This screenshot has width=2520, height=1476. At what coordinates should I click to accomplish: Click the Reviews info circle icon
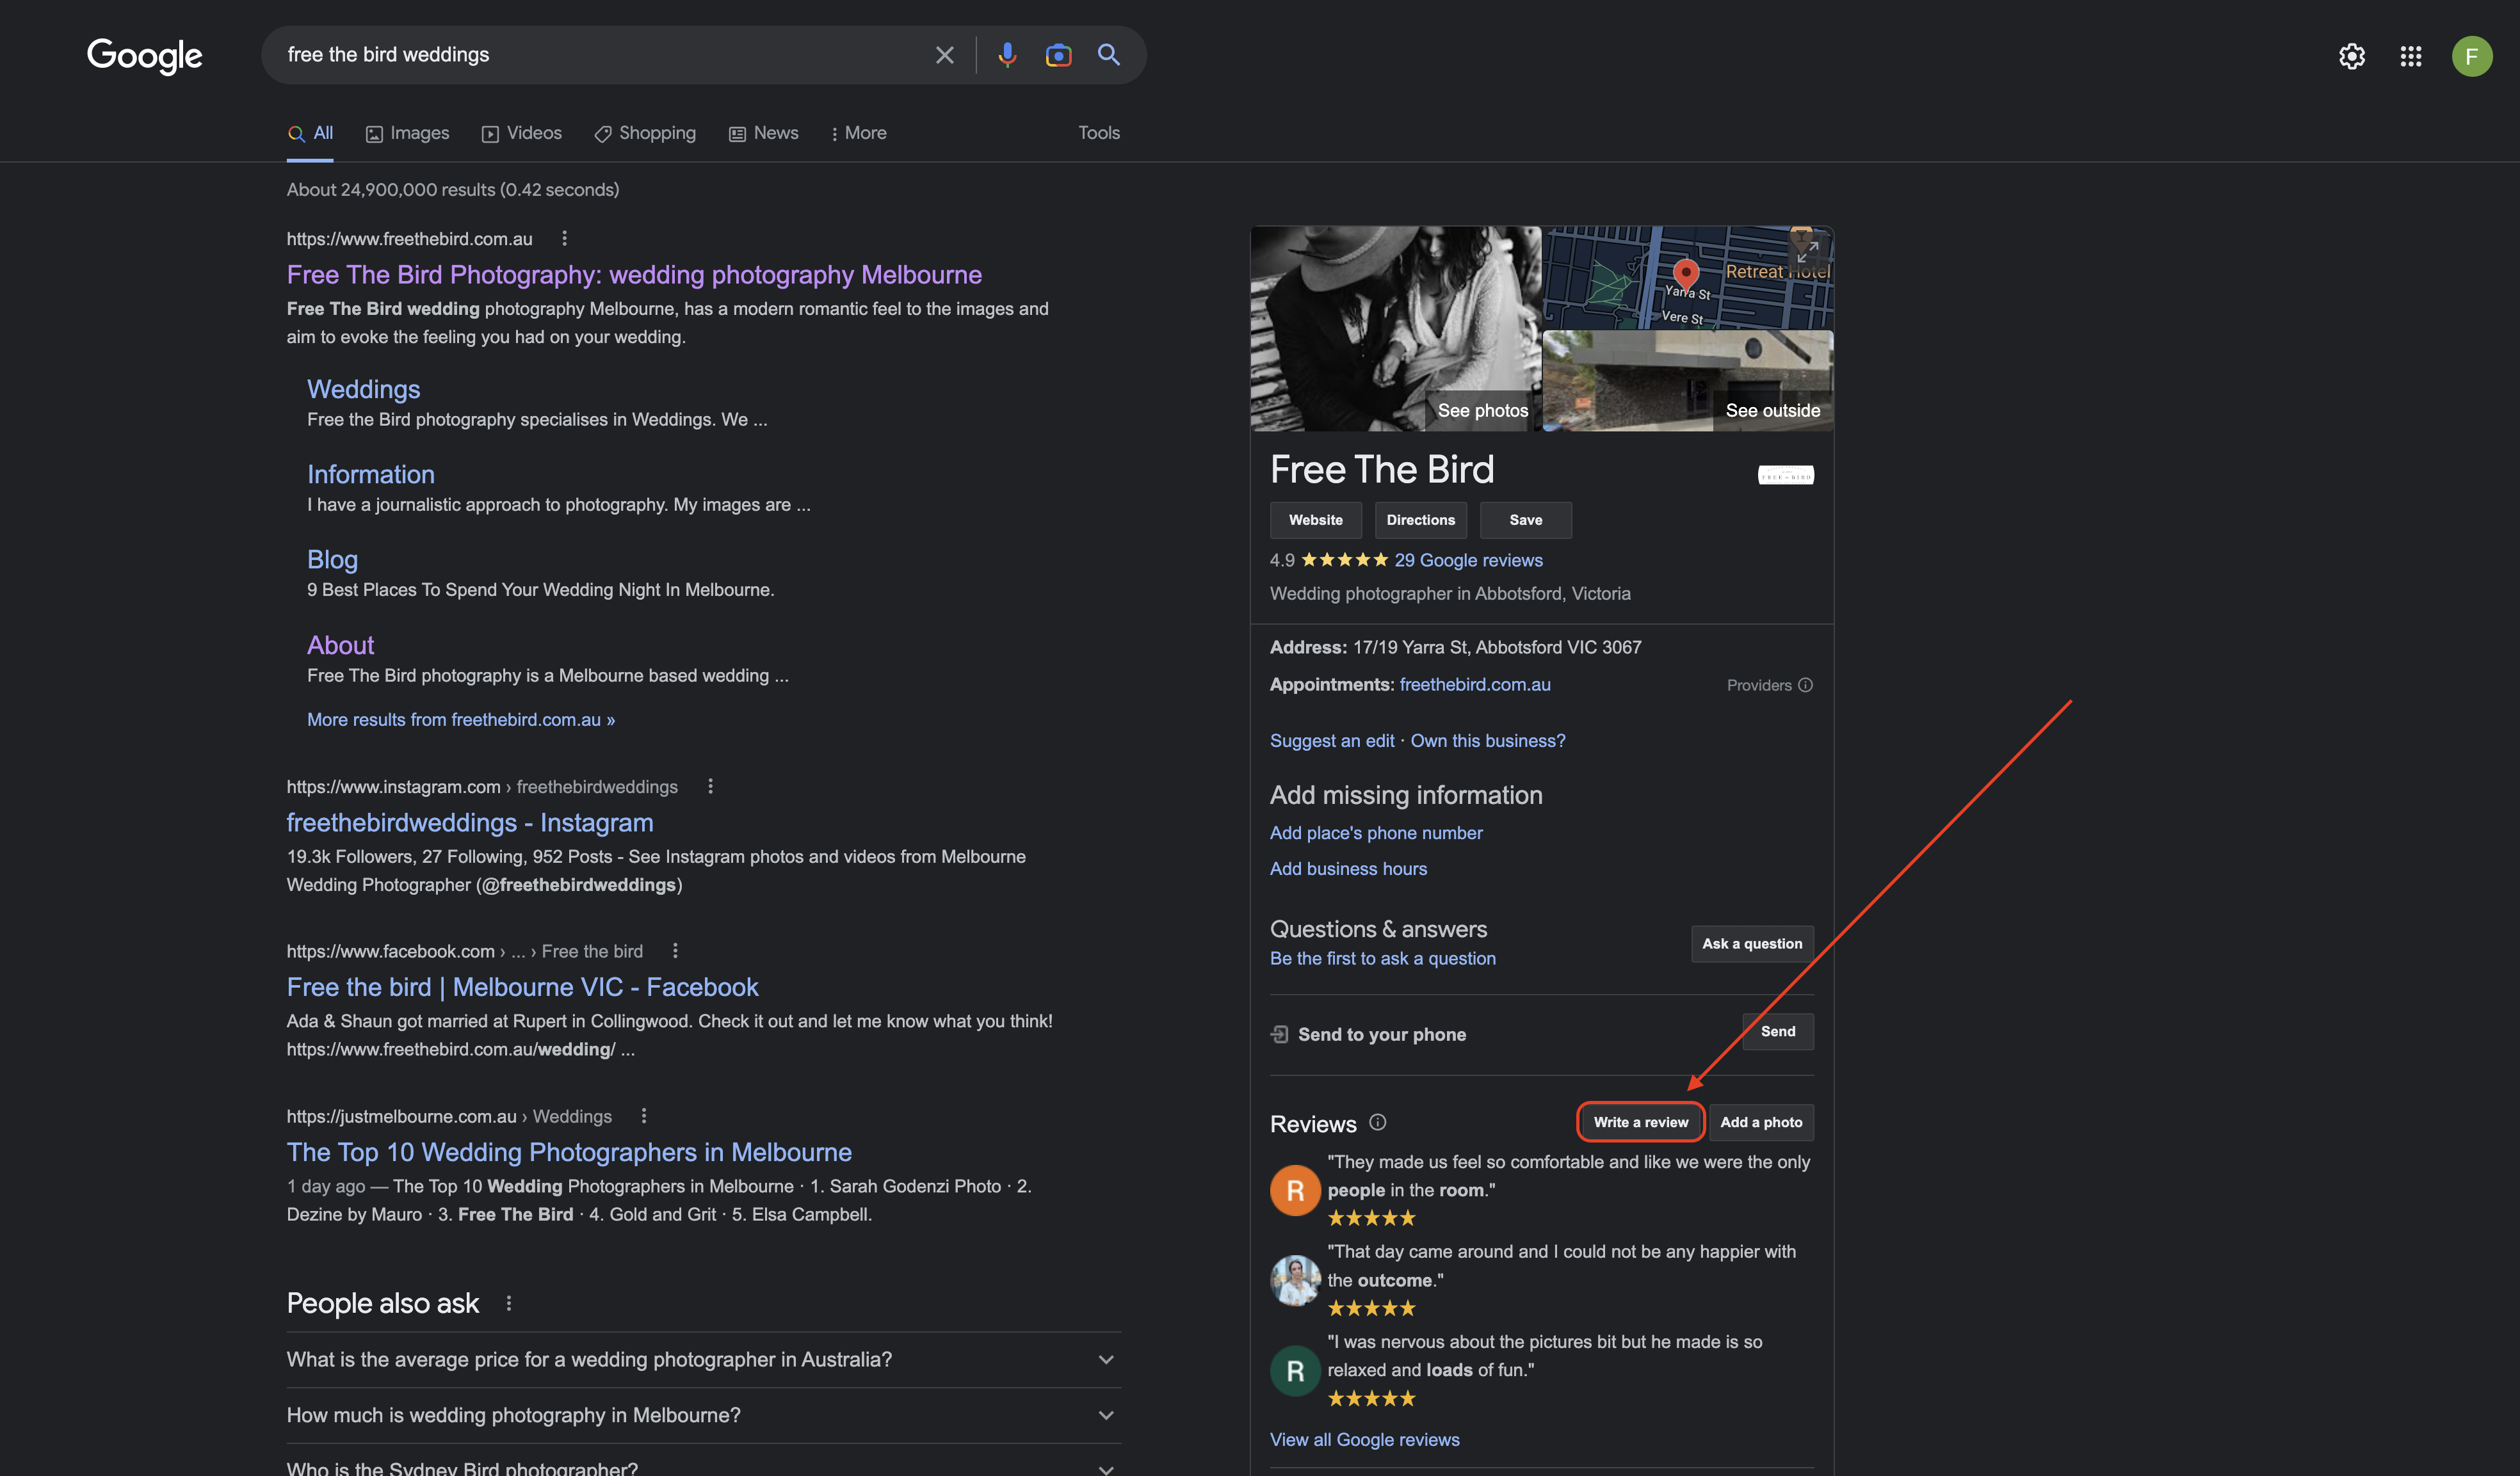pyautogui.click(x=1377, y=1122)
